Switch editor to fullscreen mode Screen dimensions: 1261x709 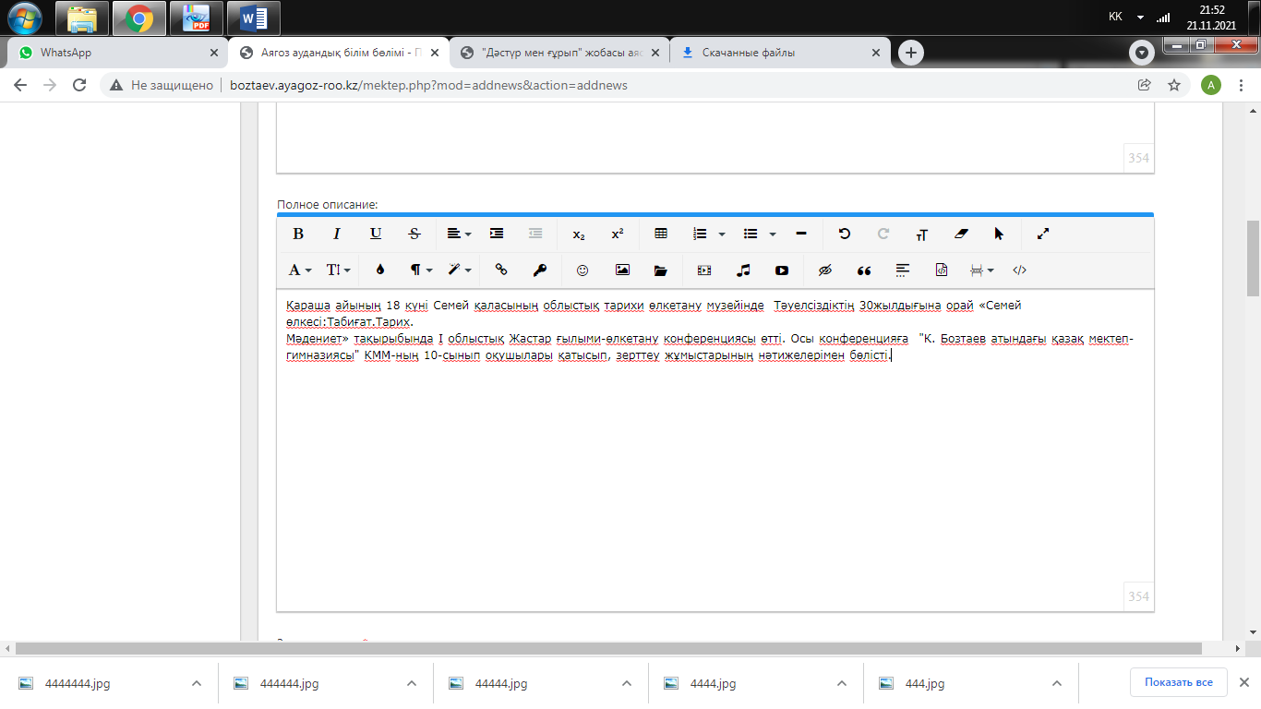click(1043, 234)
